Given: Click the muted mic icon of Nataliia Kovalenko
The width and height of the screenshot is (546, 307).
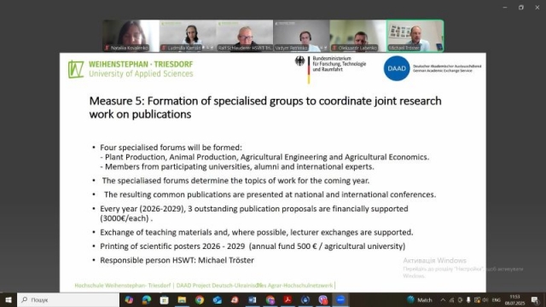Looking at the screenshot, I should point(107,48).
